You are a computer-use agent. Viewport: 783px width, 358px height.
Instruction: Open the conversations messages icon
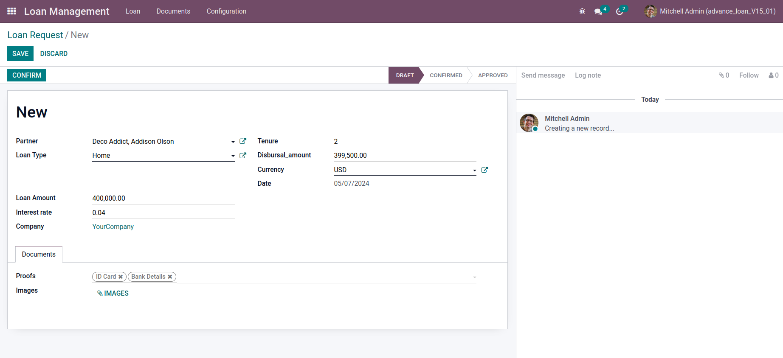(x=598, y=11)
